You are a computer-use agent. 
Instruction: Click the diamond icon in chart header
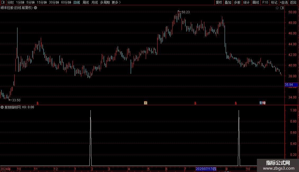point(277,8)
